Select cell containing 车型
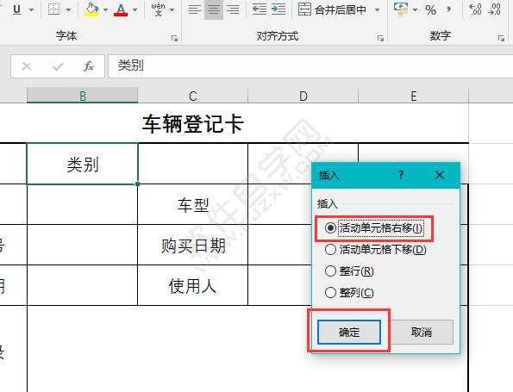Viewport: 513px width, 392px height. 193,205
